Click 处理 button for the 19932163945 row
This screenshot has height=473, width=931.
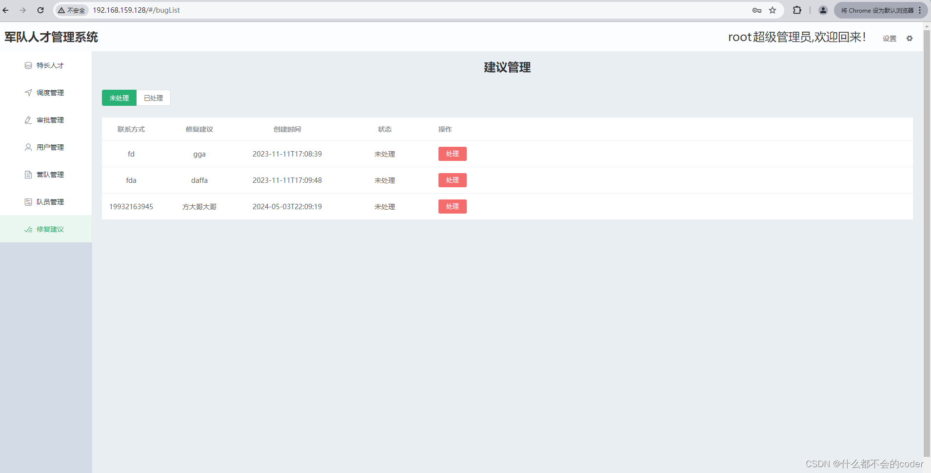click(453, 207)
